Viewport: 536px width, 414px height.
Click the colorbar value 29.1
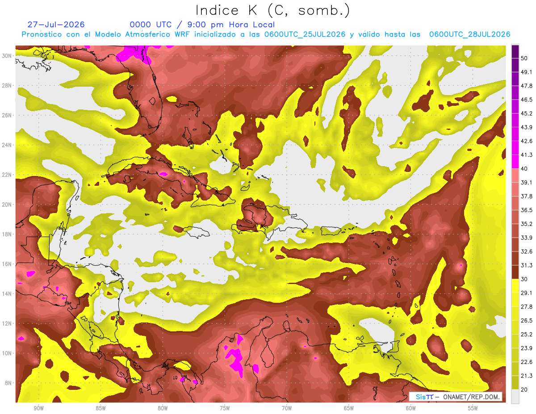[x=527, y=293]
